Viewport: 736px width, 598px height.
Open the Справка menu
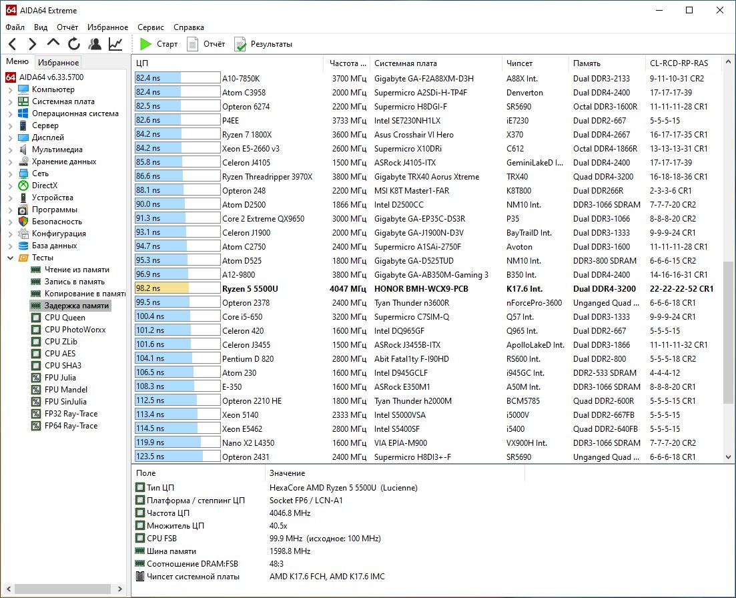coord(189,27)
